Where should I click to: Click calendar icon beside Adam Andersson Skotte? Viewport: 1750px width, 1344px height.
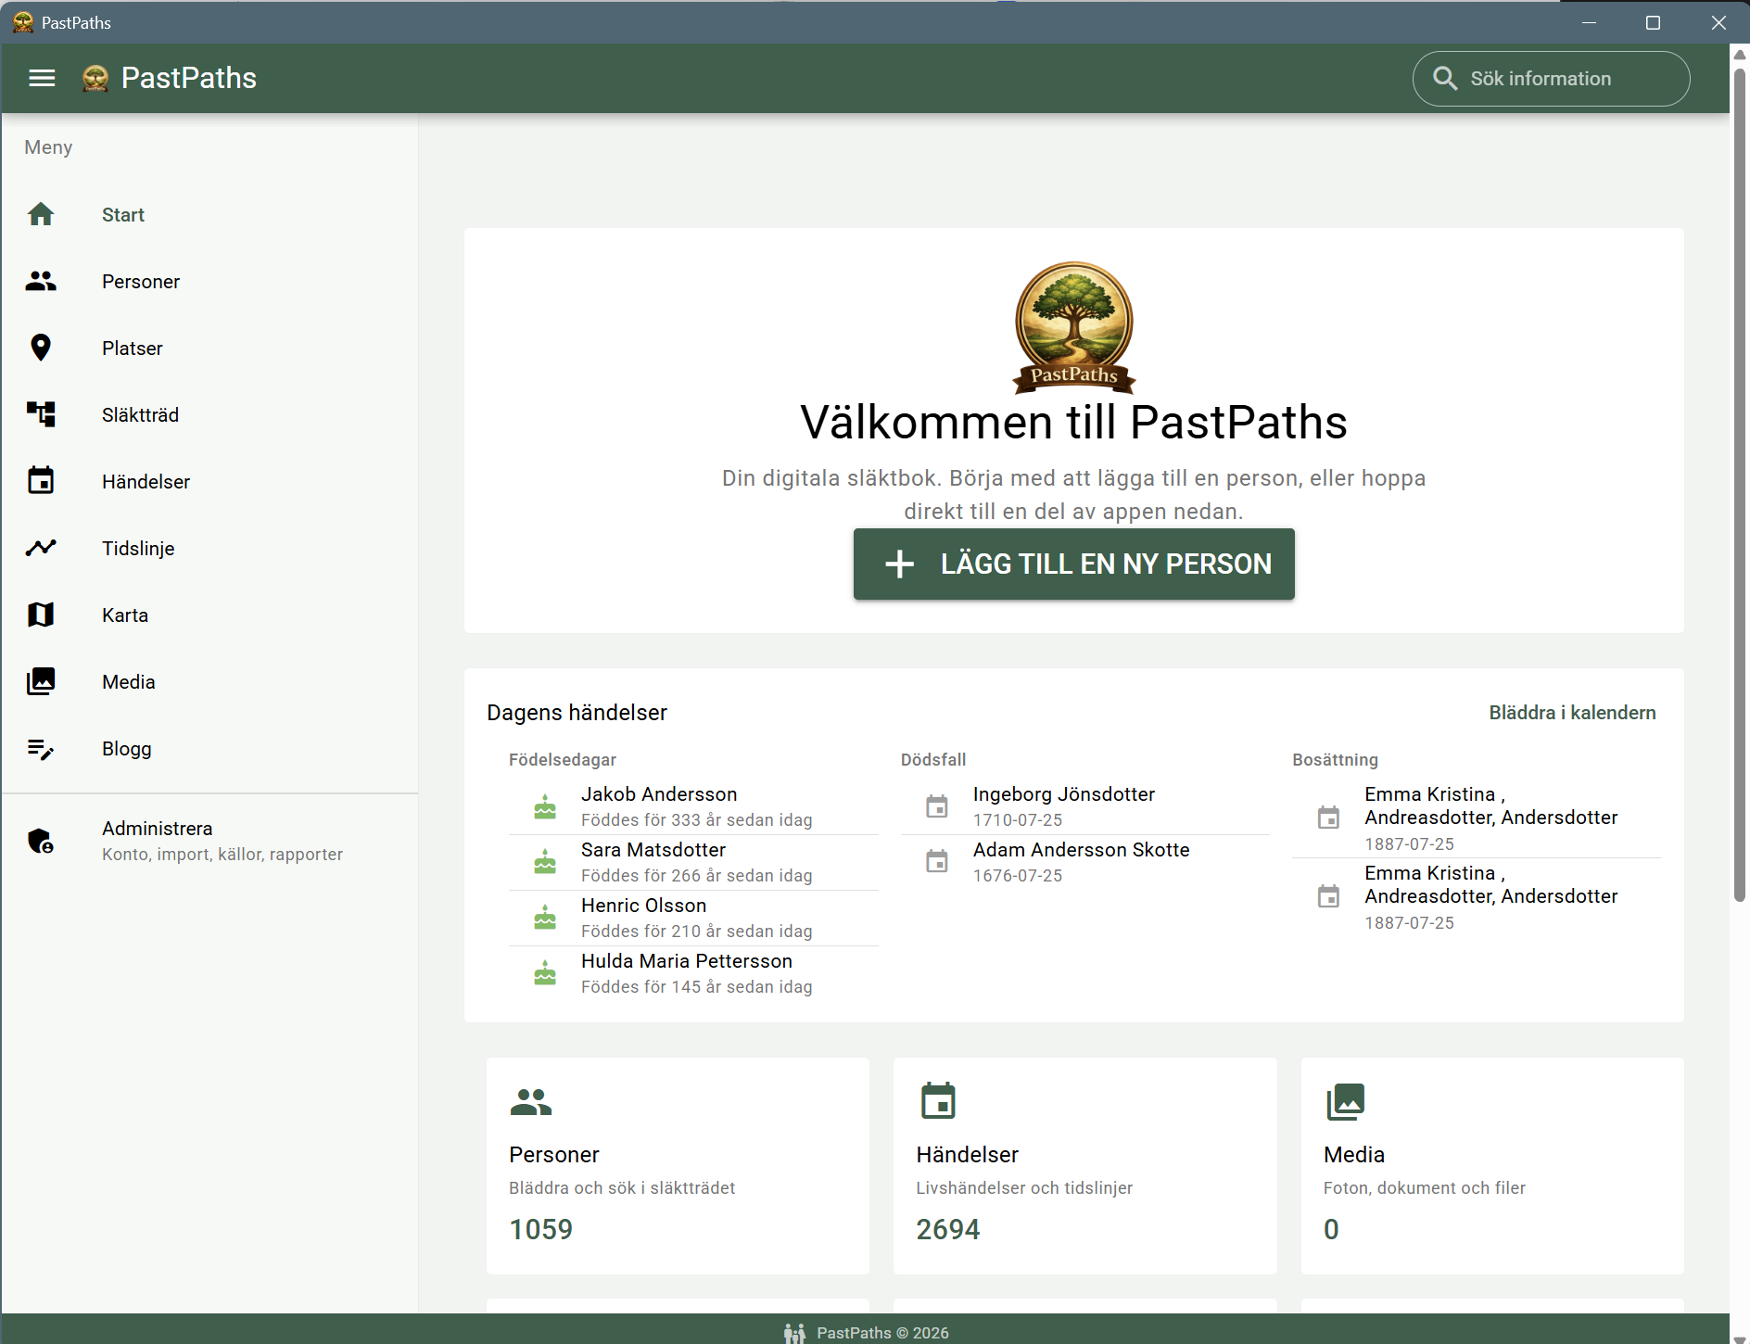(x=937, y=863)
